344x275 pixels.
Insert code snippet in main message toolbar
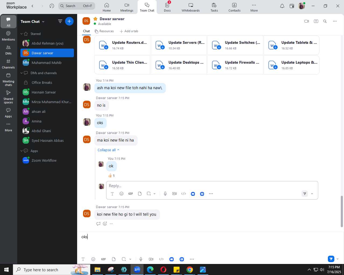pyautogui.click(x=161, y=259)
